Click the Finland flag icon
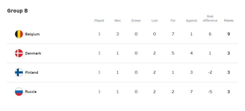 click(x=19, y=72)
